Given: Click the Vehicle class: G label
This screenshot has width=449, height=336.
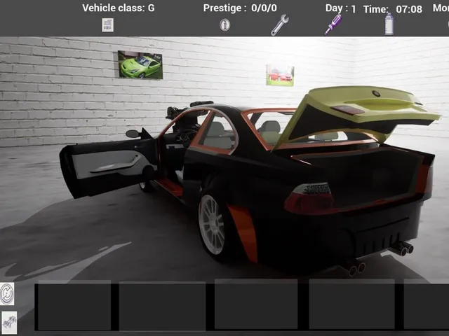Looking at the screenshot, I should tap(119, 8).
